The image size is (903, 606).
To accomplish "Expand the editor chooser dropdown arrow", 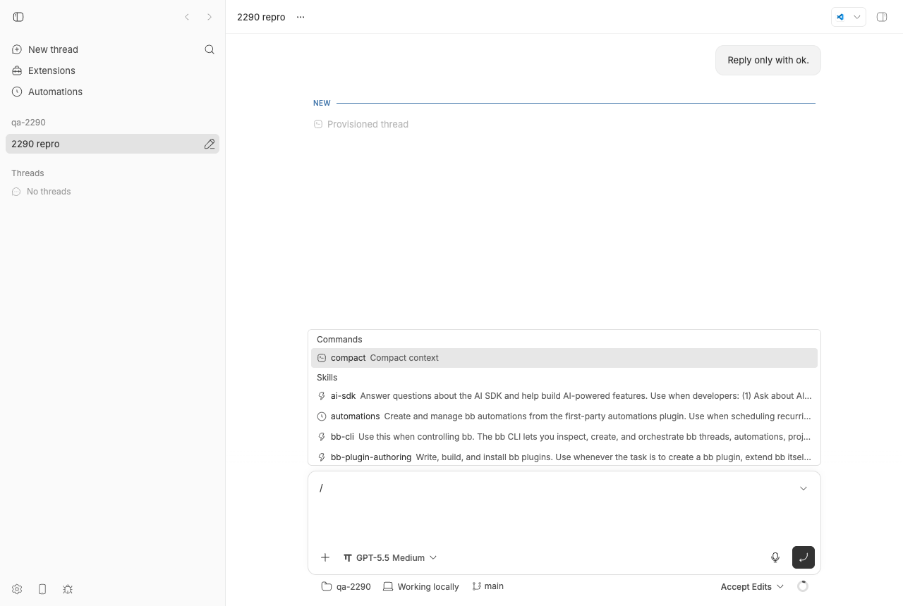I will (857, 17).
